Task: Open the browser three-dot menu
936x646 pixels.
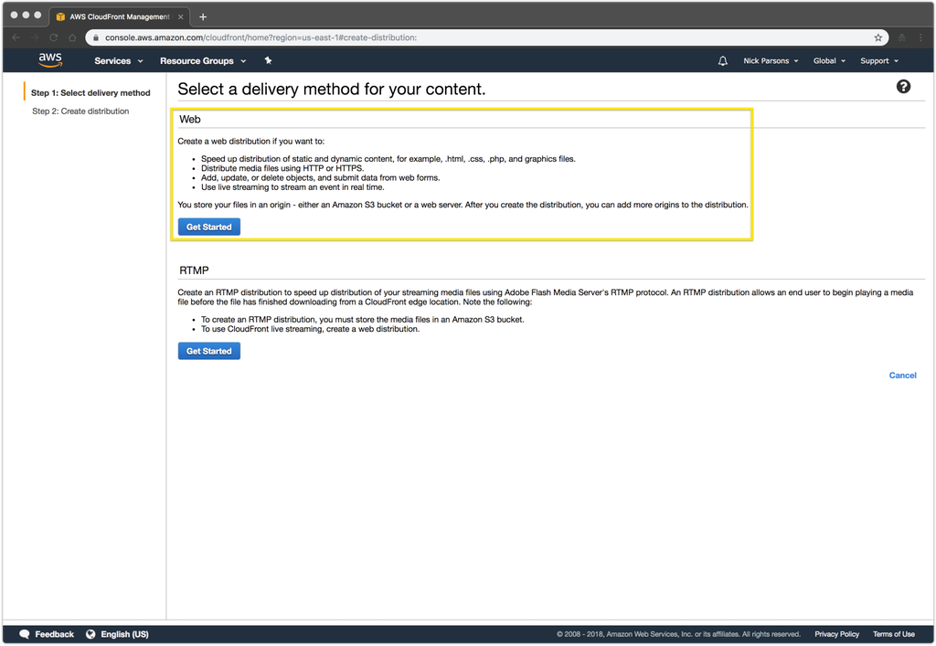Action: click(920, 37)
